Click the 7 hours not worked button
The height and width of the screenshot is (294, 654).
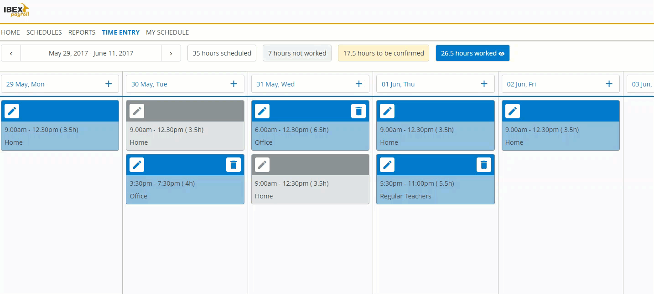click(297, 53)
